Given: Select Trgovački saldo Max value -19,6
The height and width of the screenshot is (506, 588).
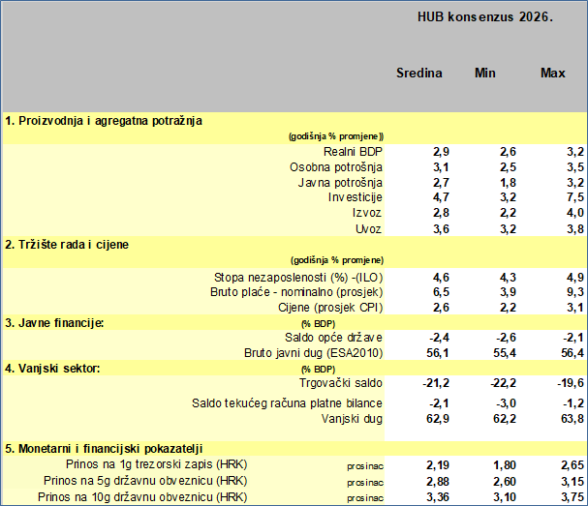Looking at the screenshot, I should [571, 383].
